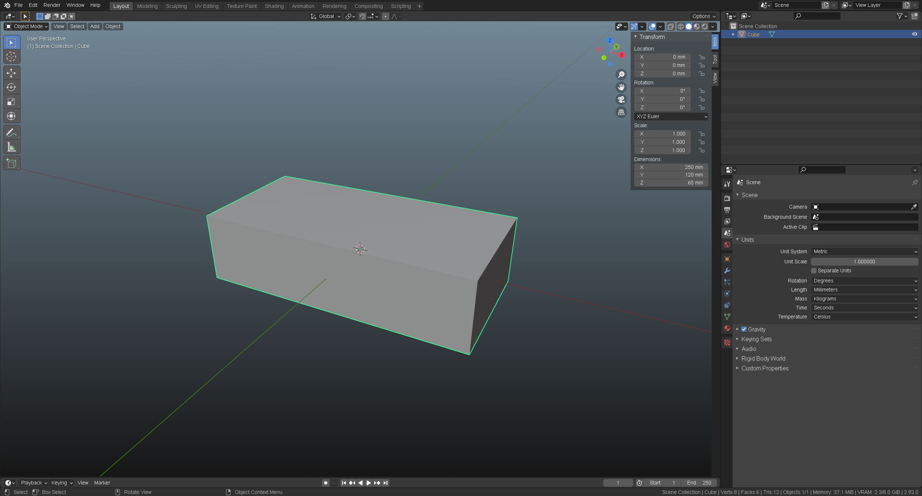The height and width of the screenshot is (496, 922).
Task: Uncheck the Gravity checkbox
Action: tap(744, 329)
